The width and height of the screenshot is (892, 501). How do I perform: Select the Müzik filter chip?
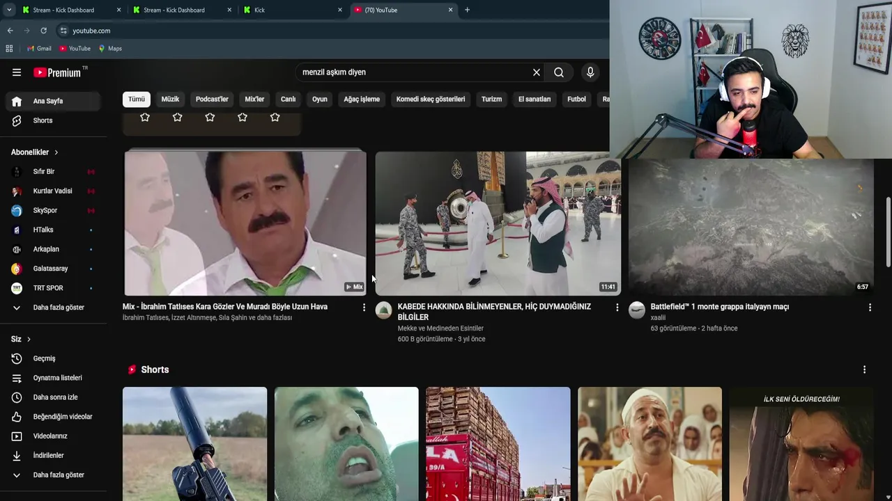(x=170, y=99)
